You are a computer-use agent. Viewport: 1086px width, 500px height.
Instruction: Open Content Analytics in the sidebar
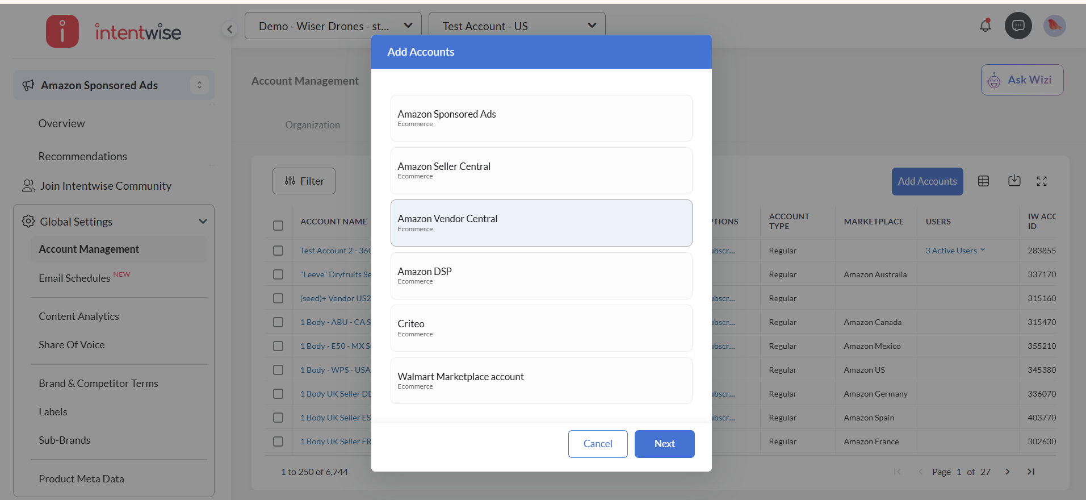point(79,316)
